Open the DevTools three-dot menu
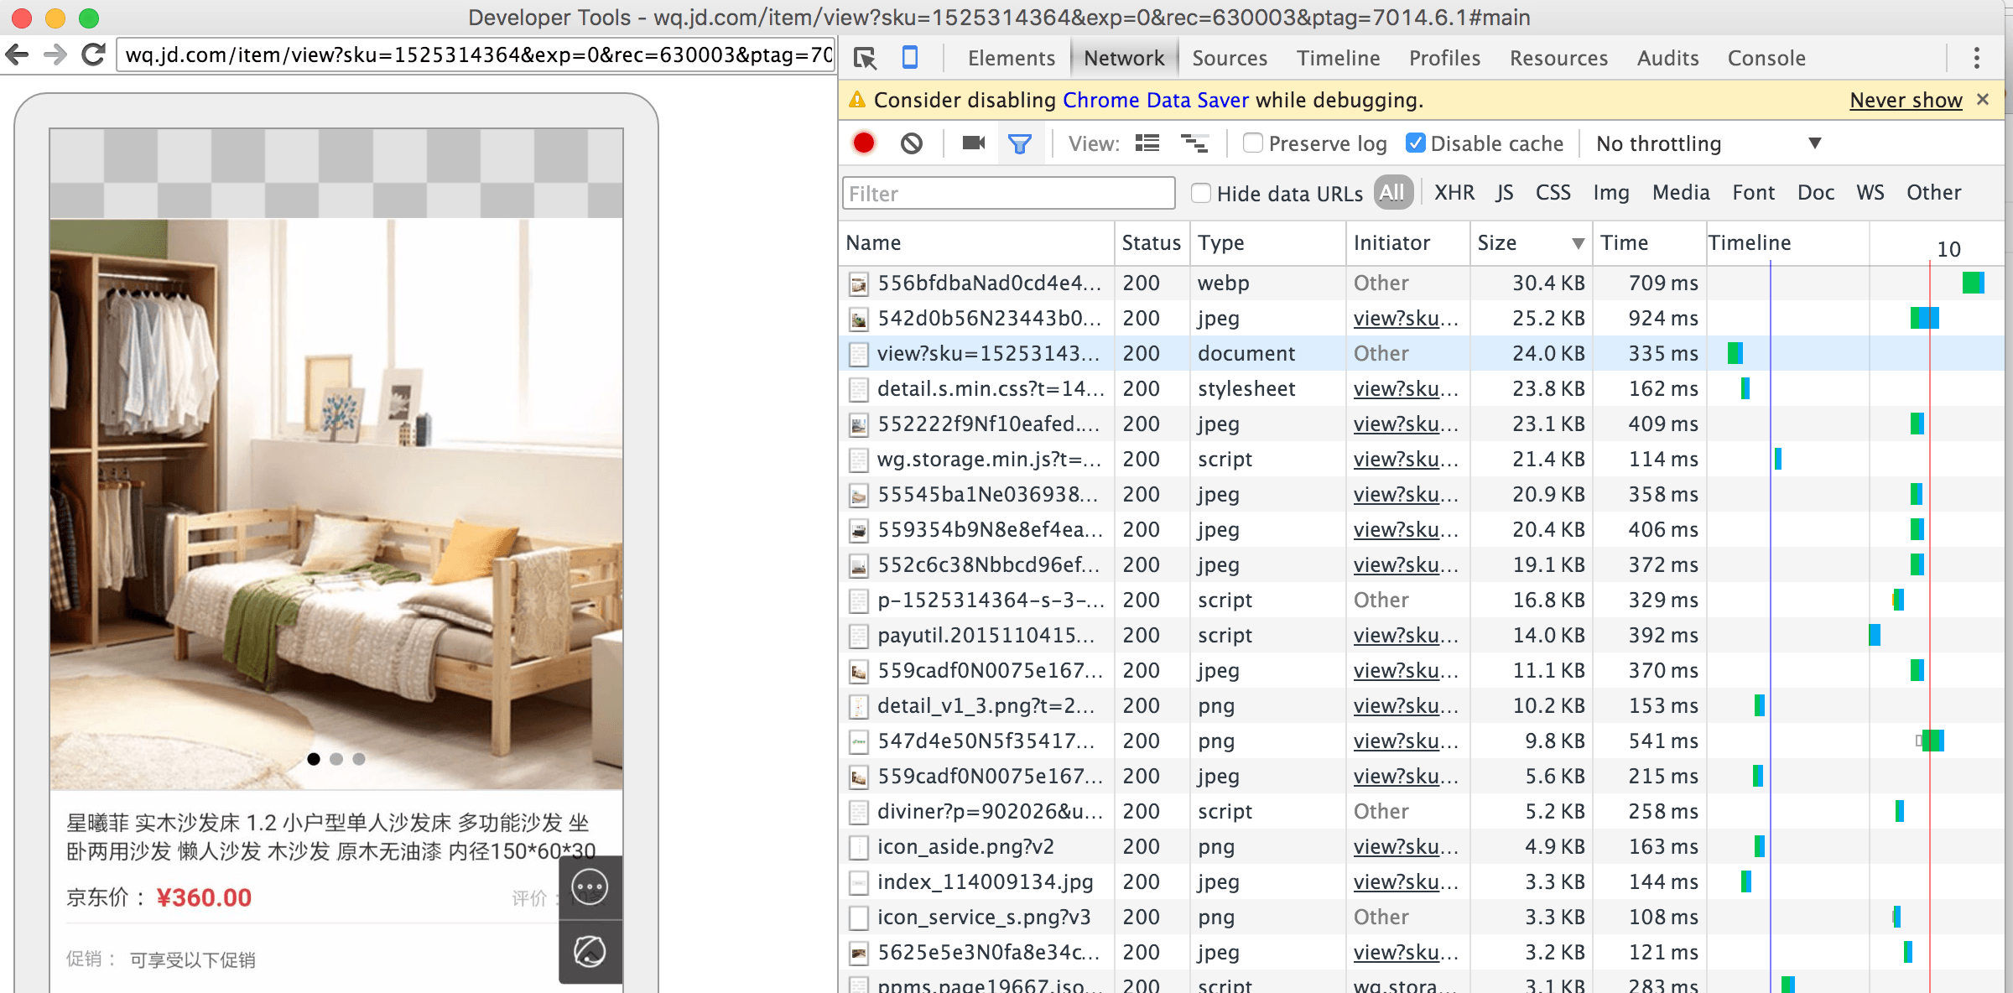Screen dimensions: 2013x993 [1977, 58]
